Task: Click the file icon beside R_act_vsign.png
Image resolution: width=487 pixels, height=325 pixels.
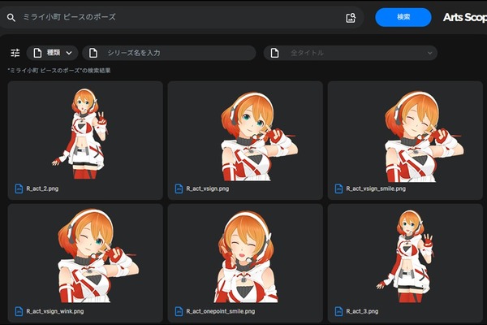Action: [x=179, y=188]
